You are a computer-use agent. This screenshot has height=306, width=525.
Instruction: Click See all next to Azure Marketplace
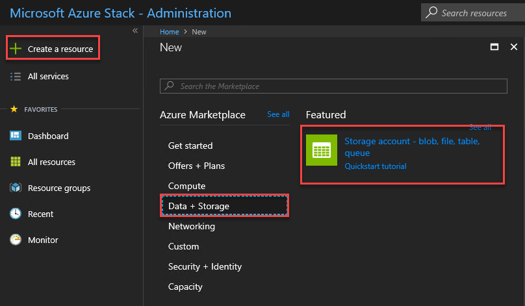coord(278,114)
